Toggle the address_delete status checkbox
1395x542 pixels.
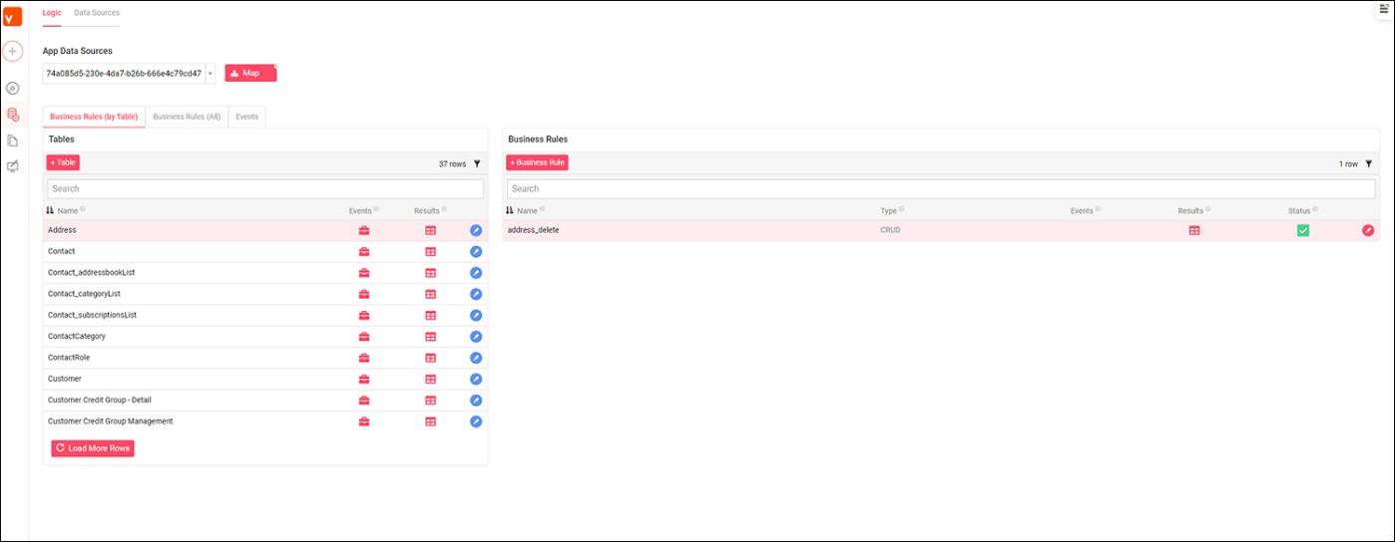(x=1302, y=230)
